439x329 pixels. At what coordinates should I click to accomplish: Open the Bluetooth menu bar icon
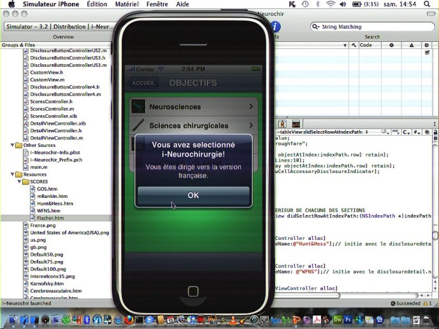pyautogui.click(x=318, y=4)
